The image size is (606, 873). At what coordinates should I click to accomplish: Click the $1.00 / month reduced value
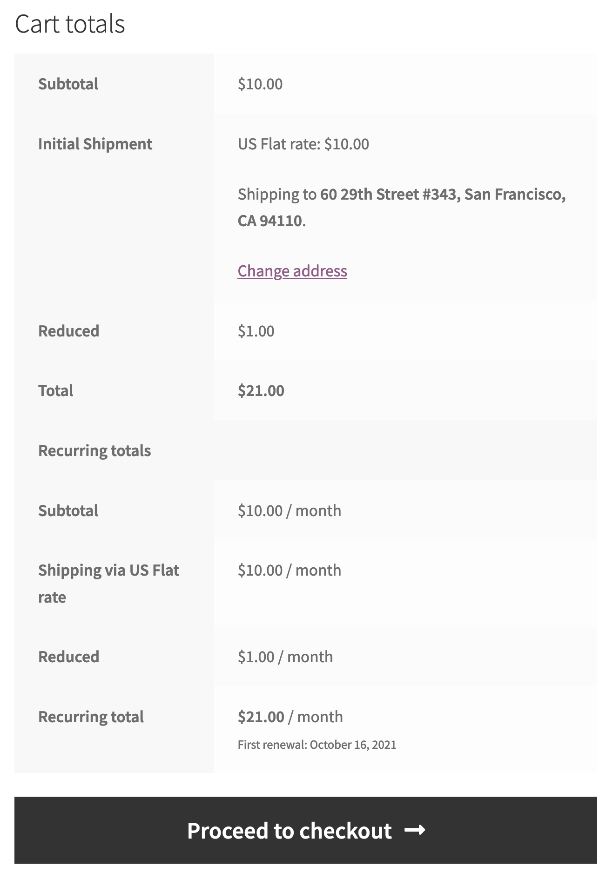pyautogui.click(x=285, y=657)
